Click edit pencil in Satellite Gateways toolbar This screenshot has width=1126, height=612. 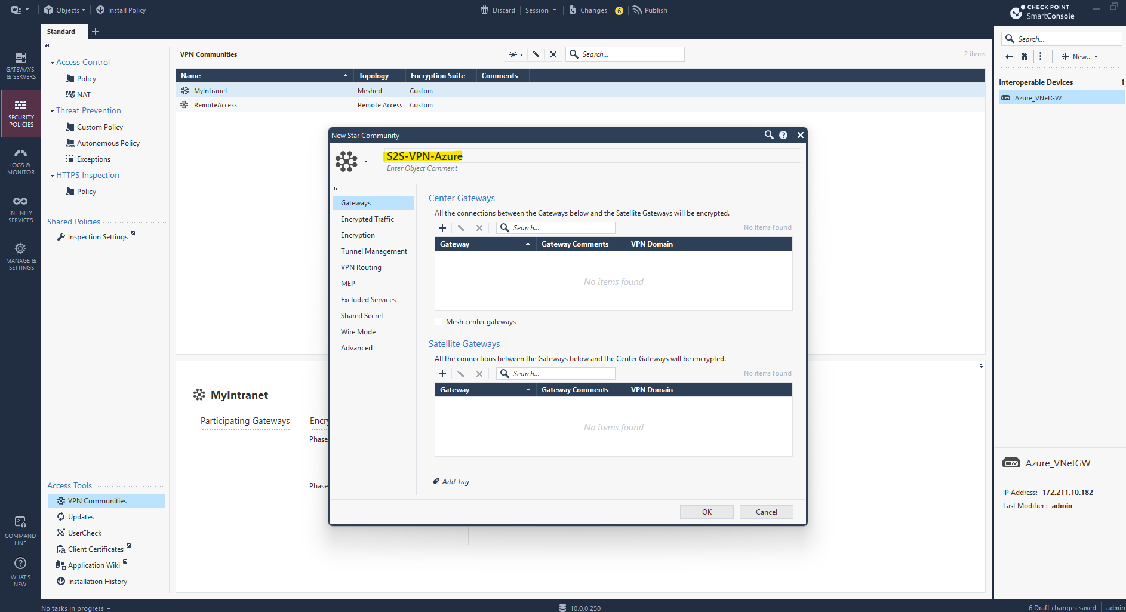pyautogui.click(x=461, y=374)
